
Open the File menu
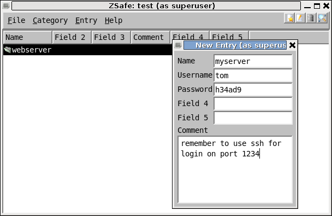(x=16, y=20)
